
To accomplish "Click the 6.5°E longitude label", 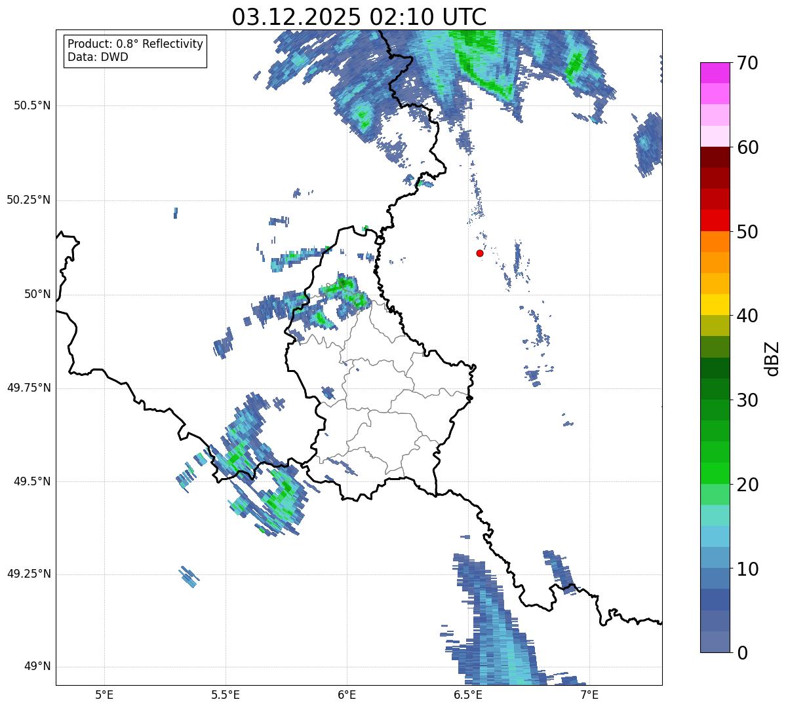I will click(468, 694).
